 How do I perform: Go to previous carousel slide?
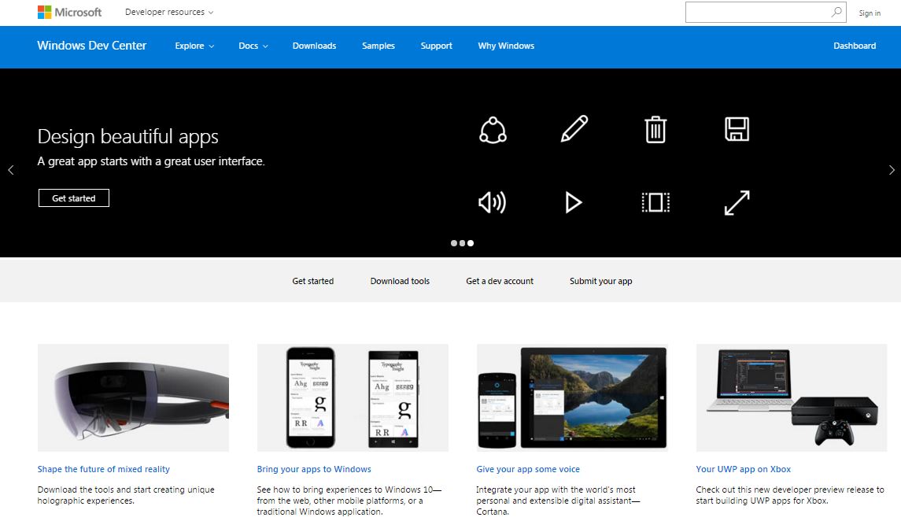(10, 170)
